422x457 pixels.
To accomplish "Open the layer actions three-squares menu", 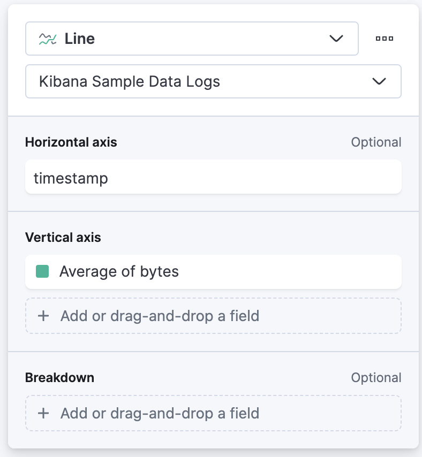I will (385, 39).
